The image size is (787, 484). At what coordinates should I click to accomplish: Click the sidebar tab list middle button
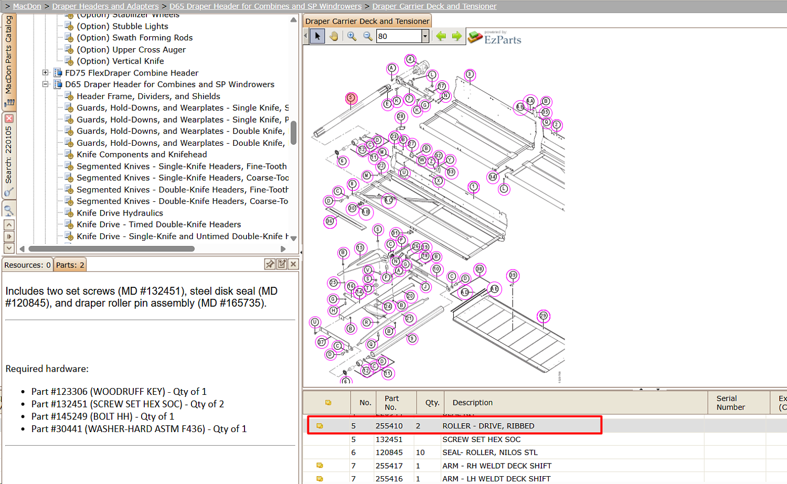coord(9,236)
